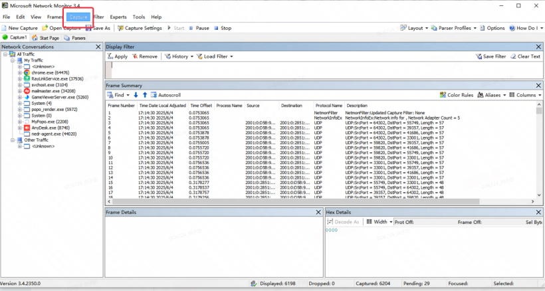Pause the running capture
The height and width of the screenshot is (291, 545).
tap(199, 28)
